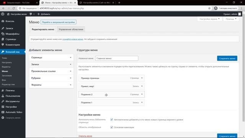245x138 pixels.
Task: Click the browser address bar URL
Action: click(x=62, y=8)
